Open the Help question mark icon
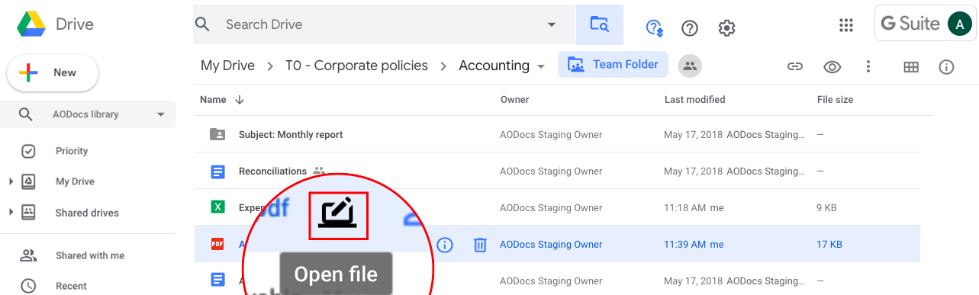This screenshot has height=295, width=979. click(690, 28)
